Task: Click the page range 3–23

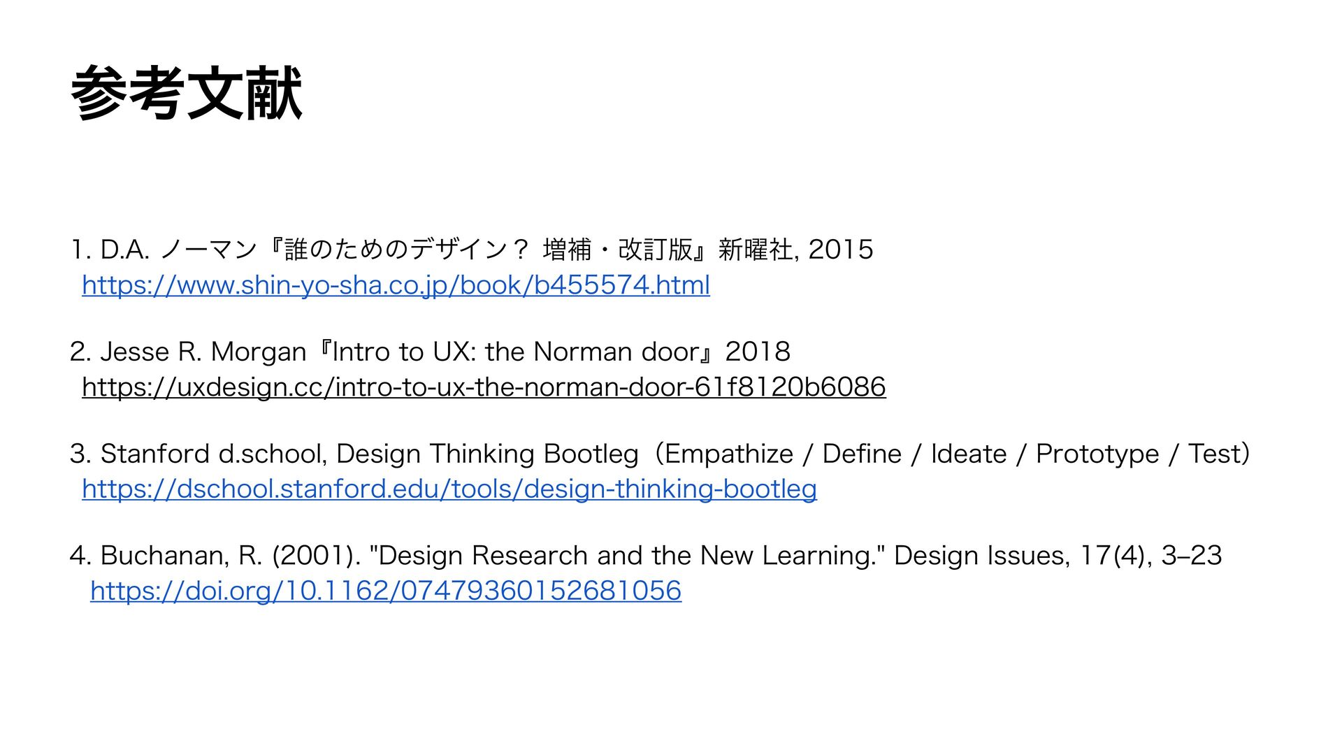Action: (1192, 556)
